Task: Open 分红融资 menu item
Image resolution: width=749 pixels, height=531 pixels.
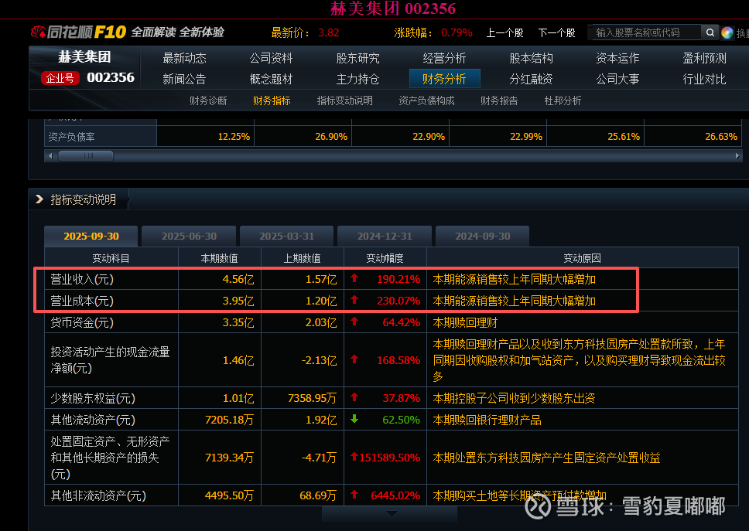Action: (x=531, y=79)
